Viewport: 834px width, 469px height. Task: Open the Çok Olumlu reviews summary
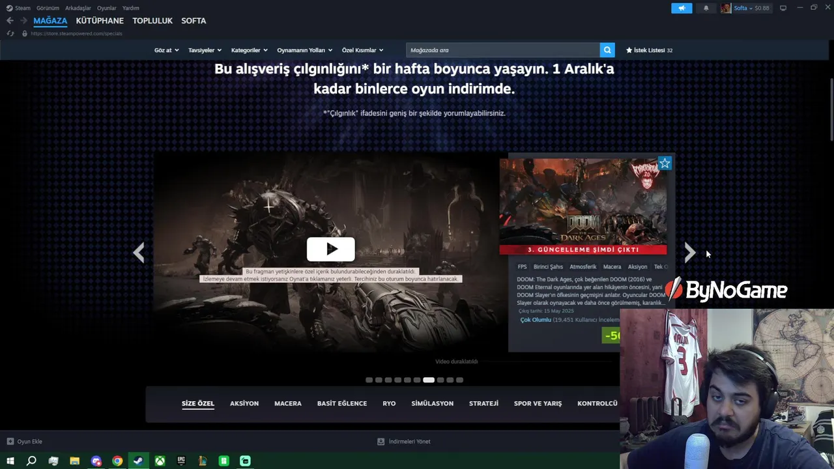click(536, 320)
